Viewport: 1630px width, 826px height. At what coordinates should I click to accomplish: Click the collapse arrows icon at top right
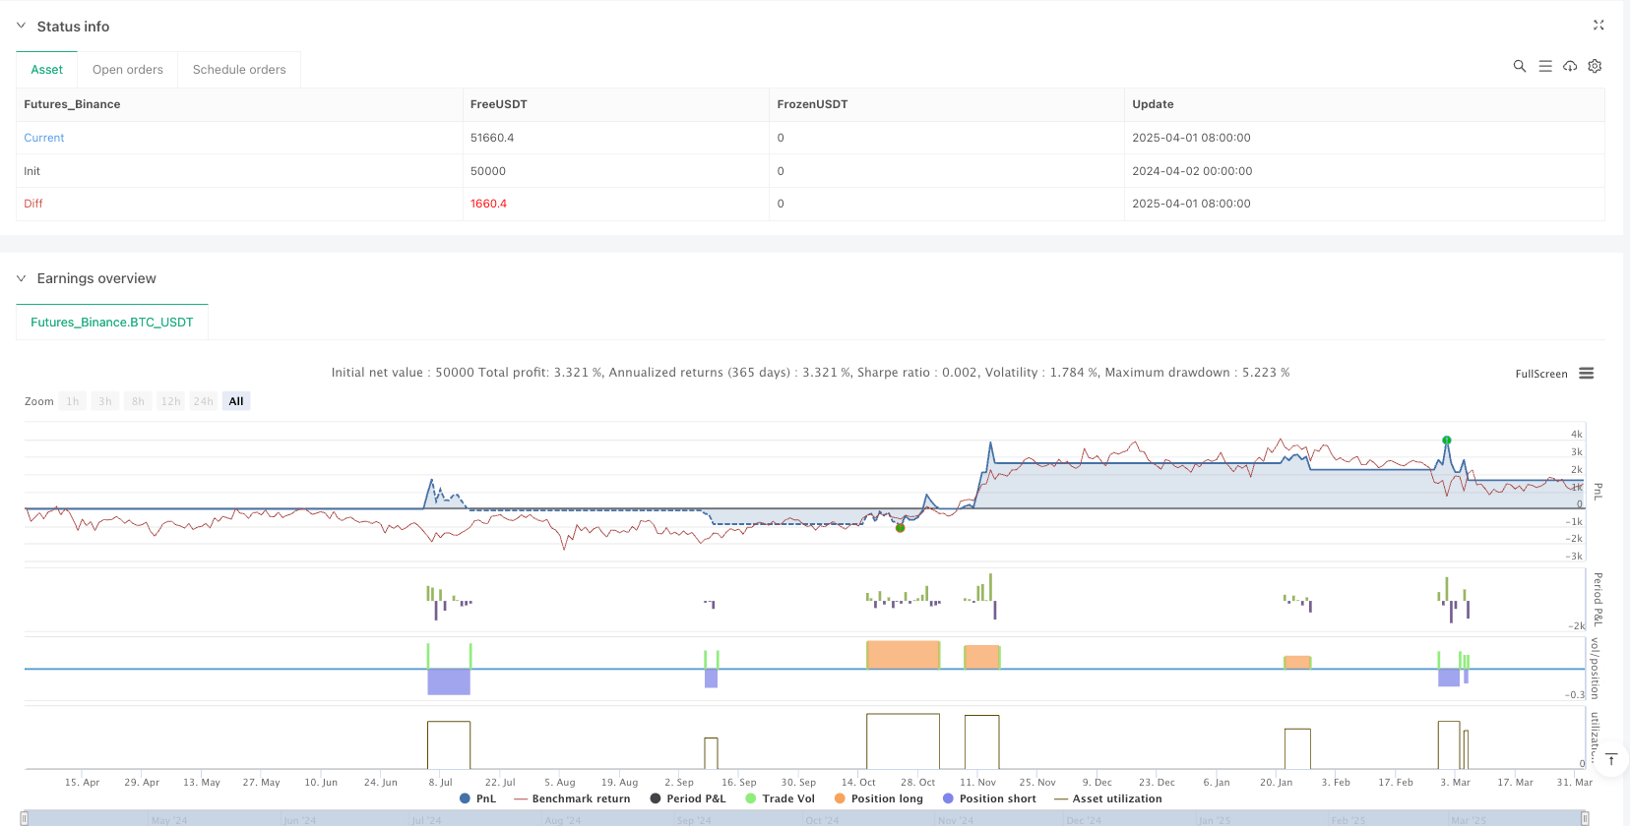1599,26
